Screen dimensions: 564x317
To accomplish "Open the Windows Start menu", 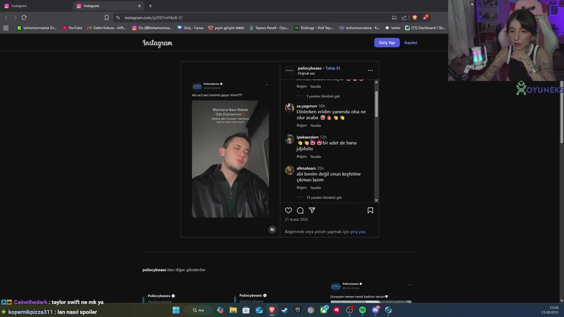I will (x=176, y=310).
